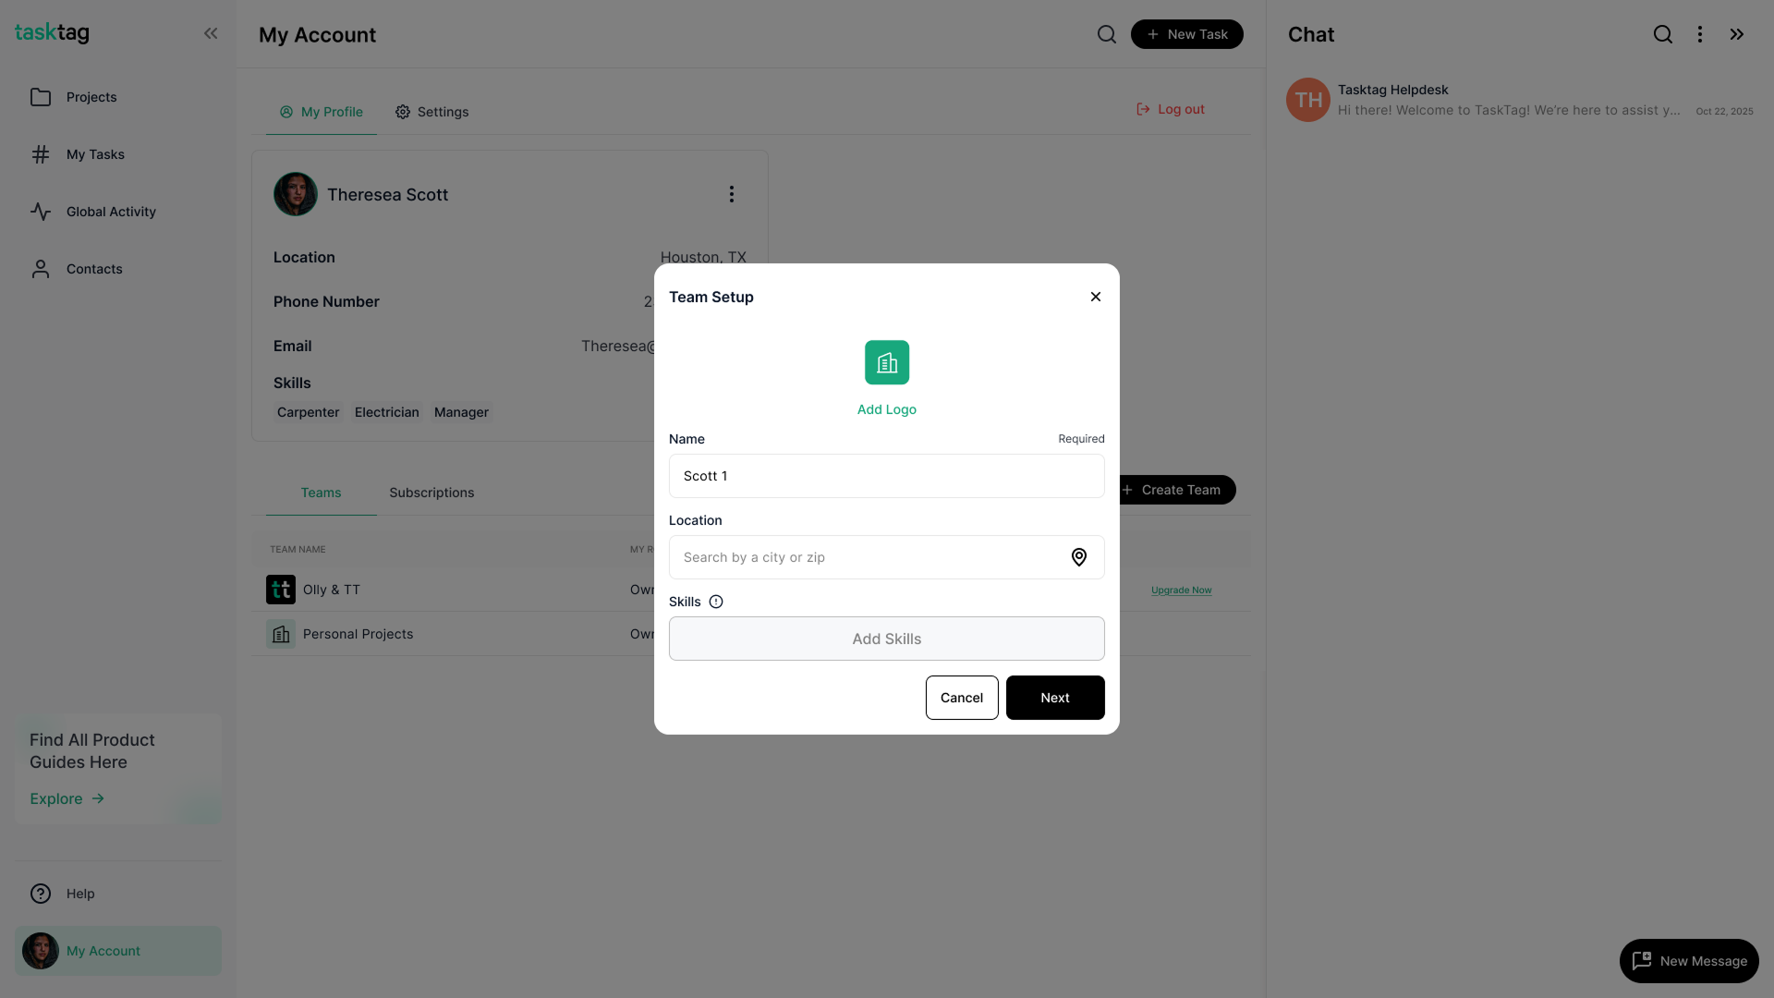
Task: Click the location pin icon in the Location field
Action: point(1078,557)
